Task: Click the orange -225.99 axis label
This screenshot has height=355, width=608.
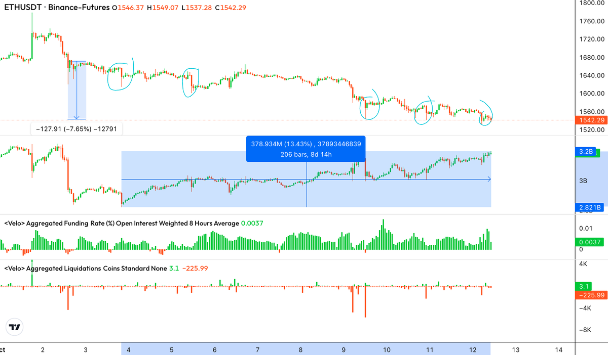Action: (x=591, y=295)
